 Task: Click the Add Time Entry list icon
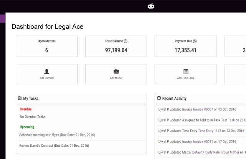click(x=186, y=71)
